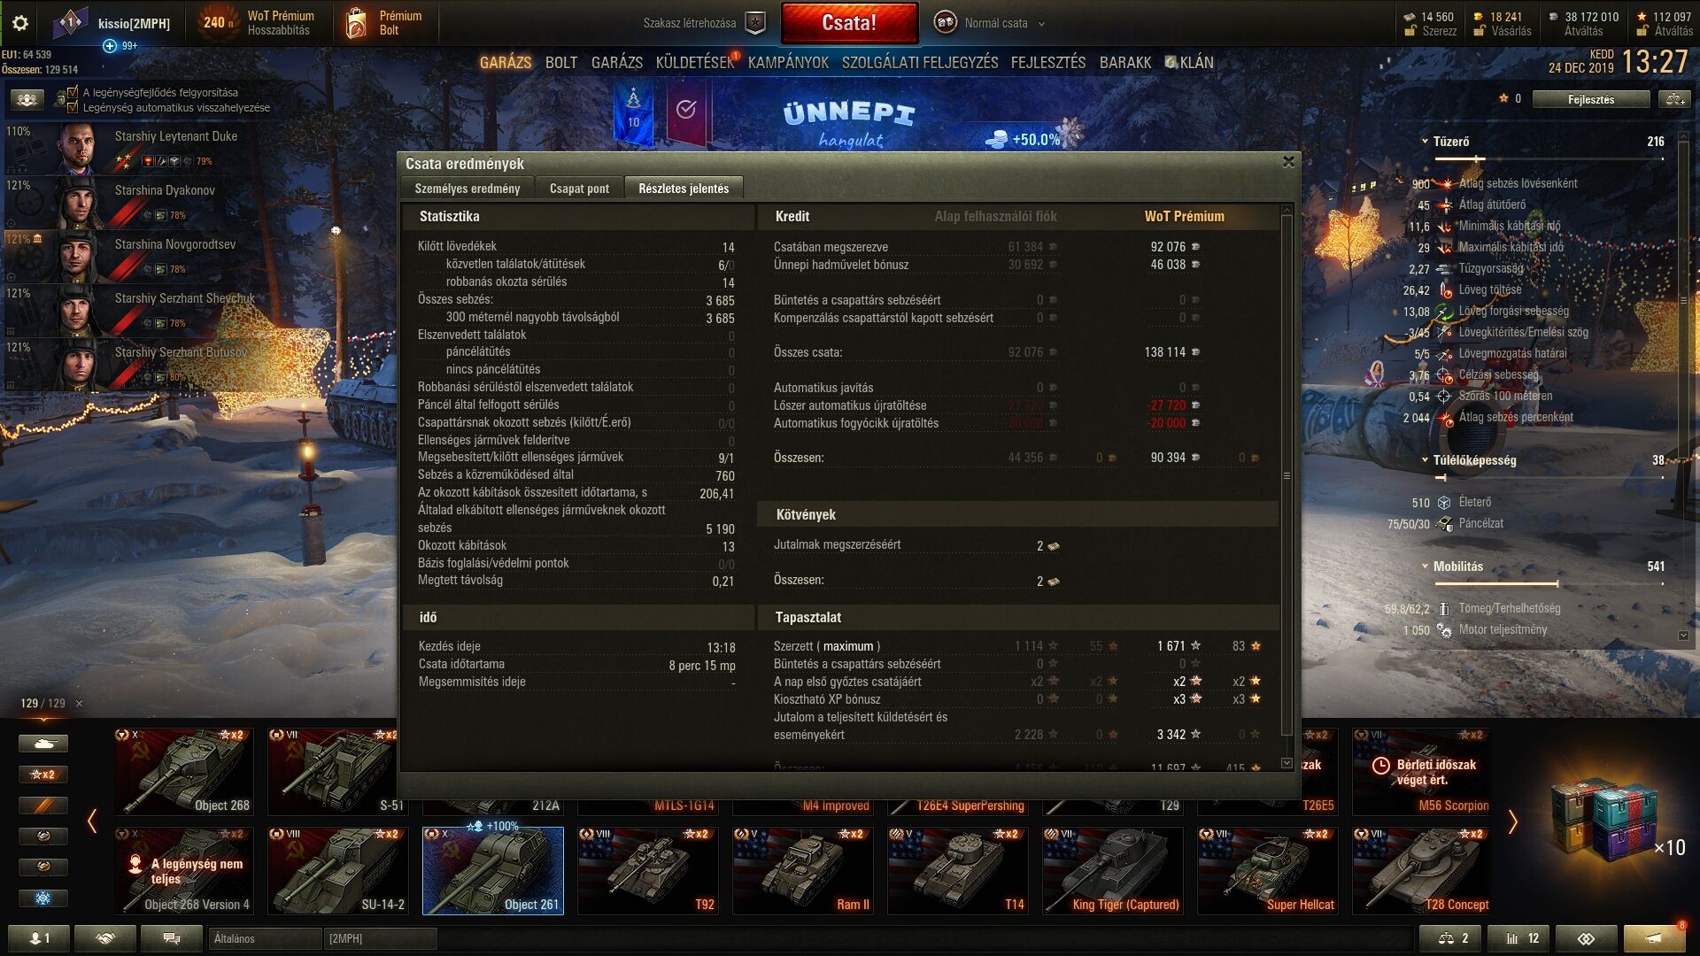Open the chat channels speech bubble icon

tap(172, 938)
